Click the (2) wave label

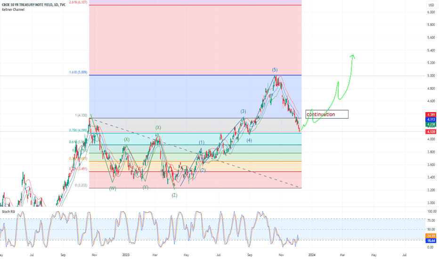pyautogui.click(x=203, y=170)
